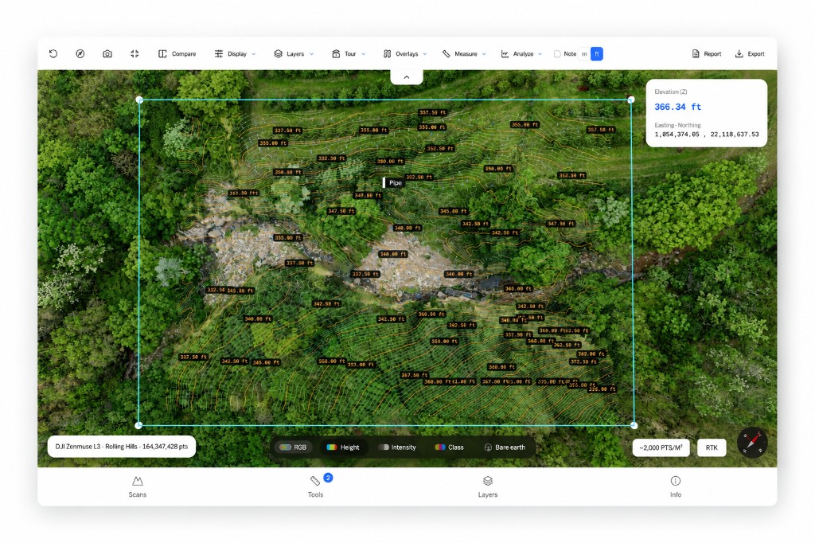Take a snapshot with the camera icon

coord(107,53)
